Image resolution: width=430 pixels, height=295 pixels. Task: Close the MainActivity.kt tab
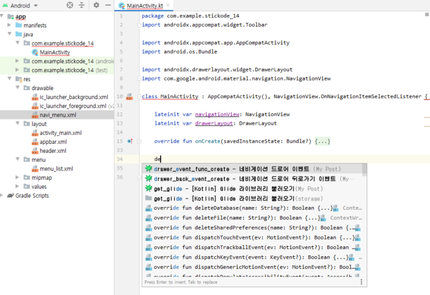point(168,5)
